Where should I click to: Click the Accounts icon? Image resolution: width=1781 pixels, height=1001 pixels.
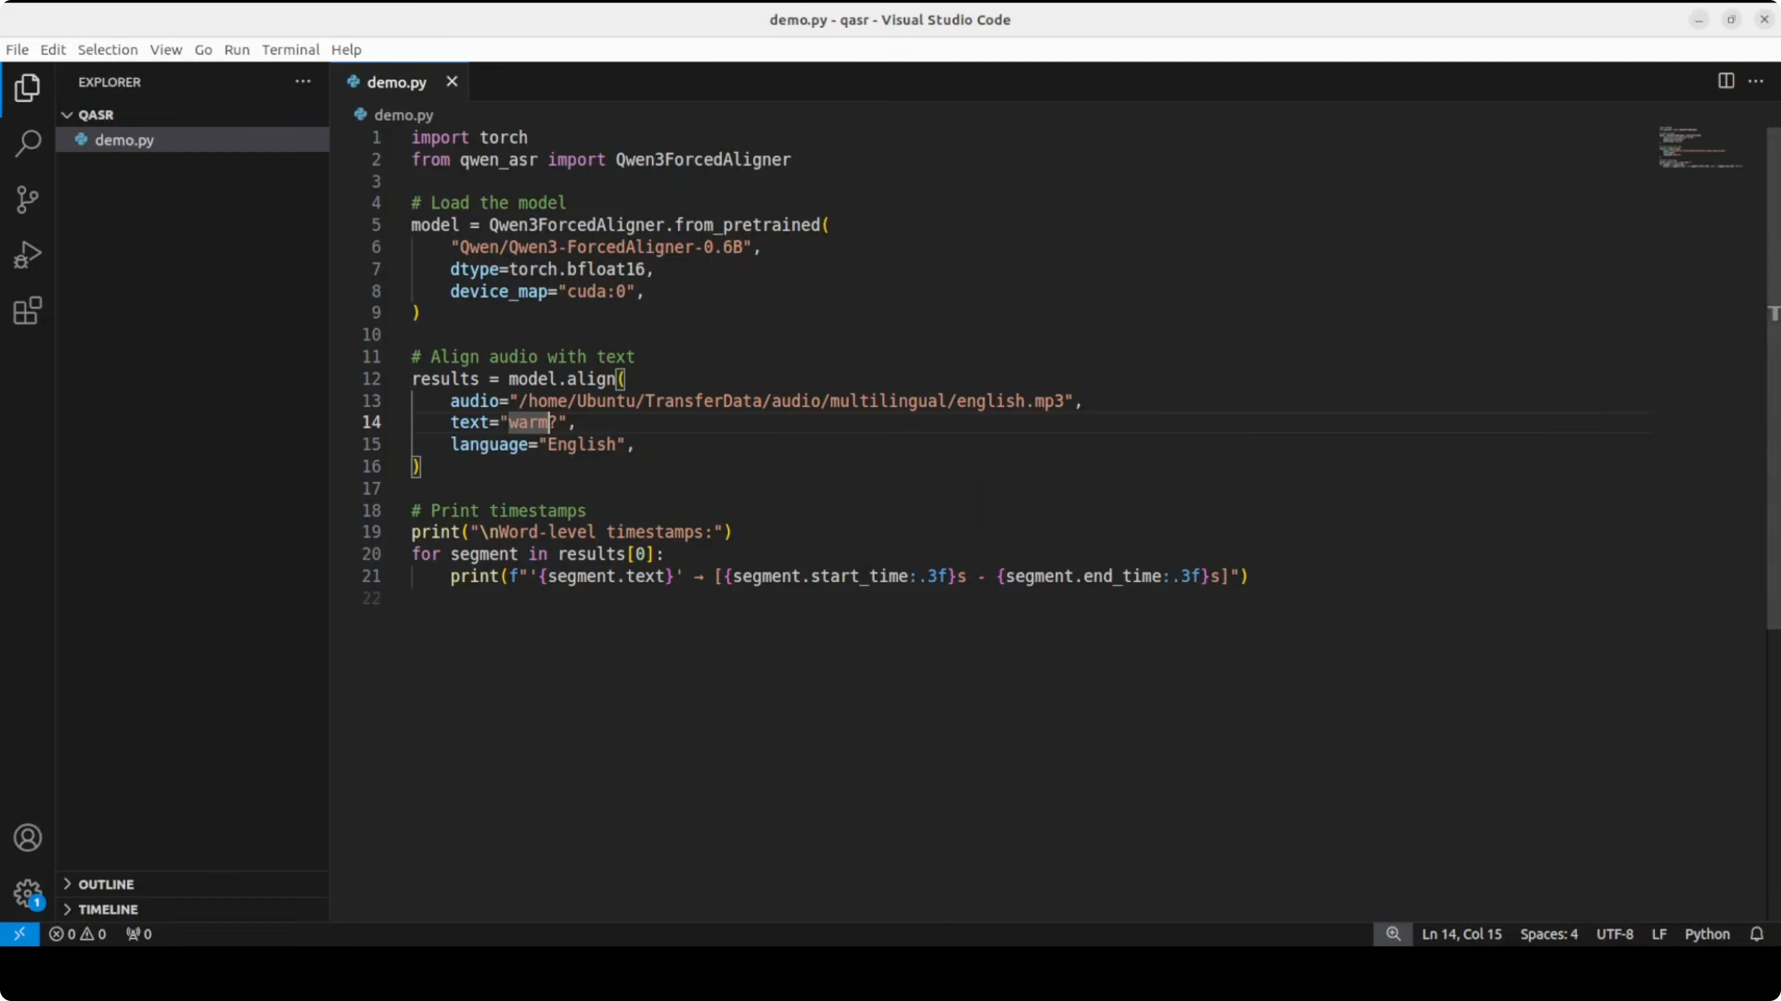(28, 838)
